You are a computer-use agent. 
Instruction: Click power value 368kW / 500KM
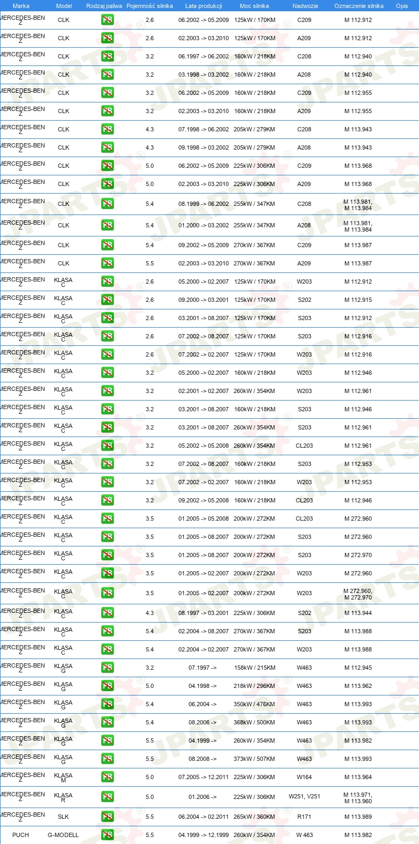point(255,723)
